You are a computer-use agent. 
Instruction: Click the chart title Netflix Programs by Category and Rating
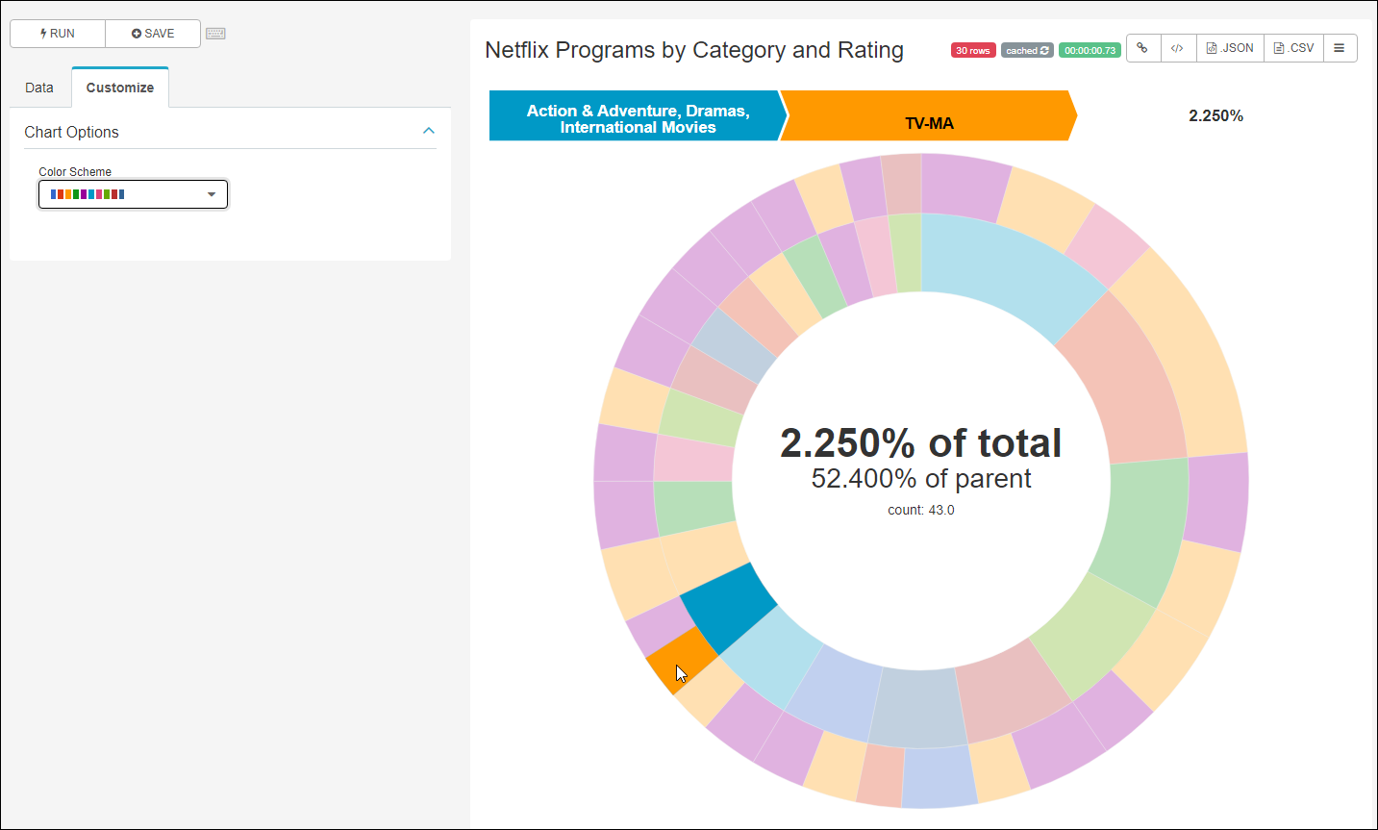(694, 50)
